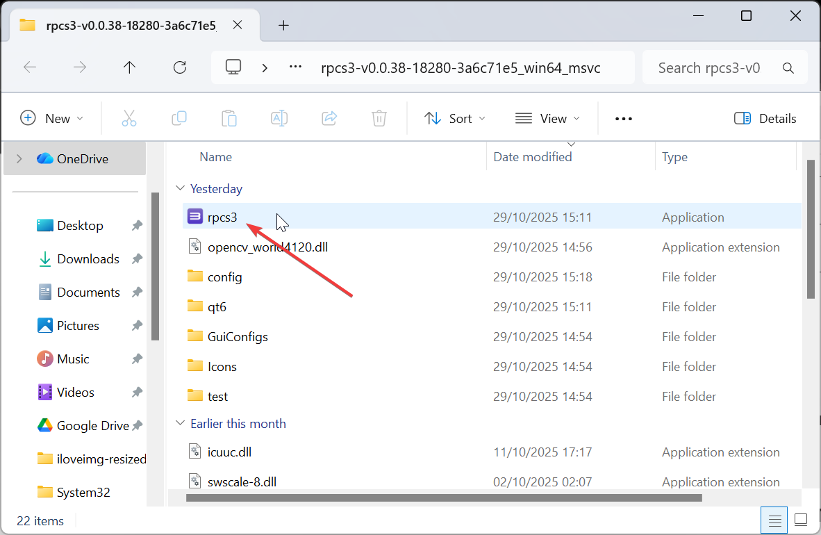Click the config folder icon

(x=194, y=276)
